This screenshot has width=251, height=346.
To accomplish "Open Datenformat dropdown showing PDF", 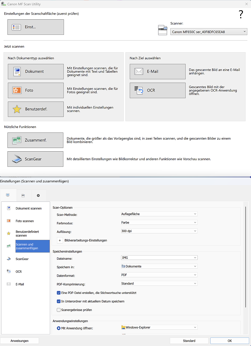I will click(159, 275).
